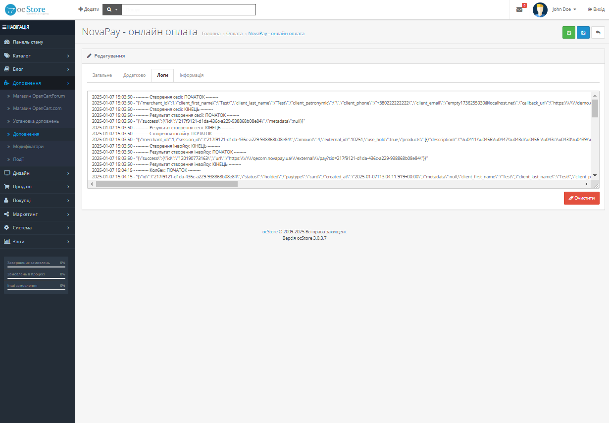The width and height of the screenshot is (609, 423).
Task: Click the magnifier search type button
Action: pos(112,9)
